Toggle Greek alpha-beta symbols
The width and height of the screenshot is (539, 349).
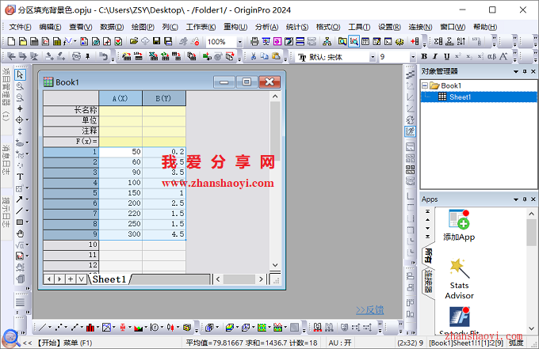click(x=491, y=57)
